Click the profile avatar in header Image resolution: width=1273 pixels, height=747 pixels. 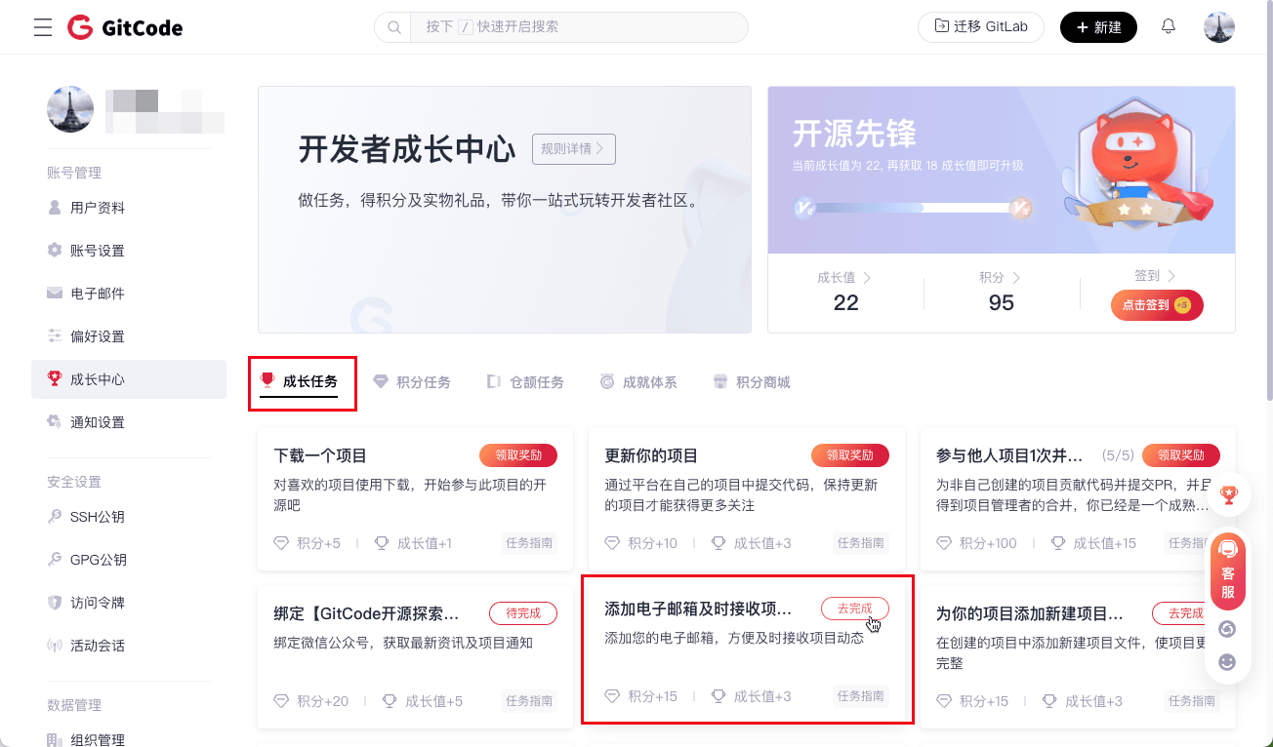click(x=1219, y=27)
